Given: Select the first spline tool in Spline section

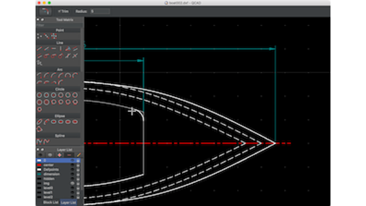Looking at the screenshot, I should pyautogui.click(x=39, y=141).
